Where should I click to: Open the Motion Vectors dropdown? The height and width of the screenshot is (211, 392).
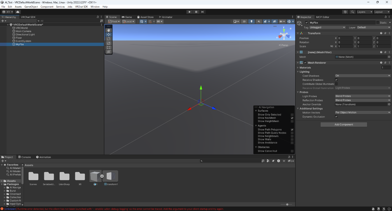point(363,113)
